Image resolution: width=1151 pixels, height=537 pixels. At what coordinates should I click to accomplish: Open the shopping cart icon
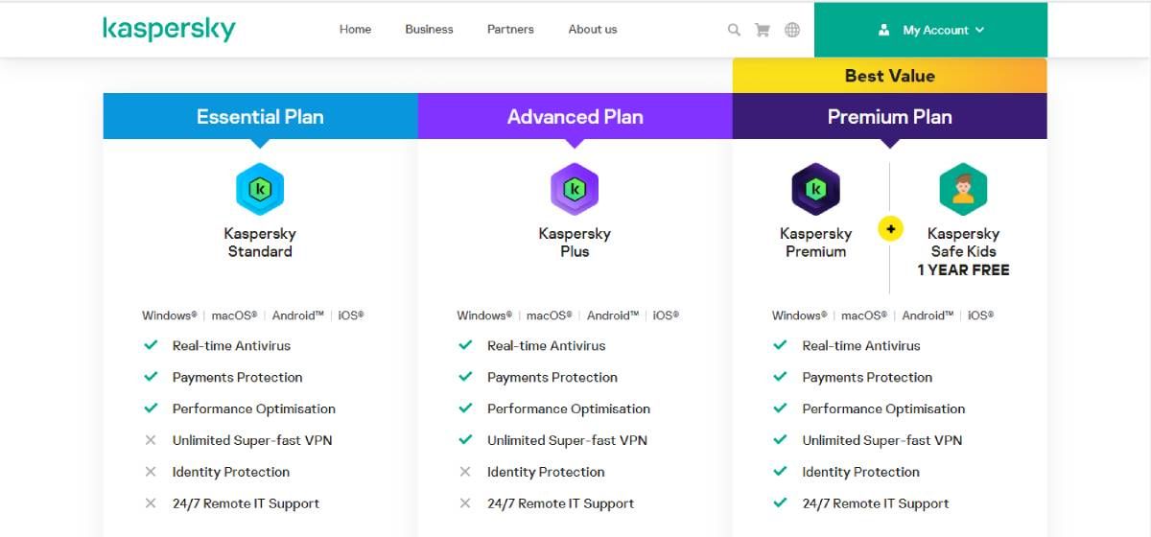763,30
